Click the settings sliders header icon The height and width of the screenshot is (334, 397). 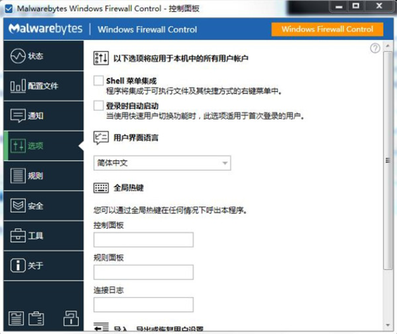click(101, 58)
